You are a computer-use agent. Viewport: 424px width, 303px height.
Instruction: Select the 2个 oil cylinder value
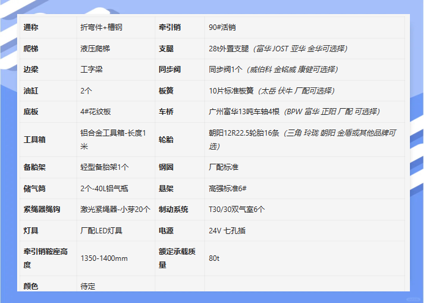(86, 91)
